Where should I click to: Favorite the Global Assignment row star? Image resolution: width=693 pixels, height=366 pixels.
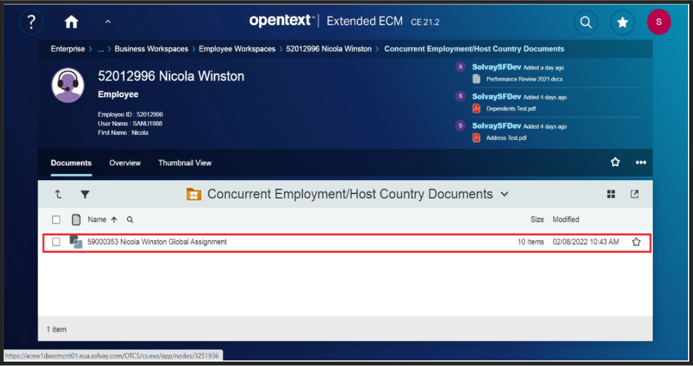636,242
